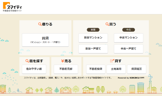Click the yen icon beside 売る
This screenshot has height=96, width=162.
63,61
